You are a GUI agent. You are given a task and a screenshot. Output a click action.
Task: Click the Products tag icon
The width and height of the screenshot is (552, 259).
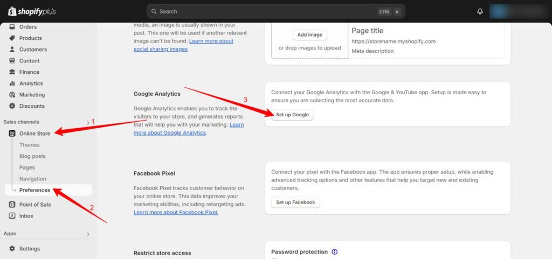(12, 38)
